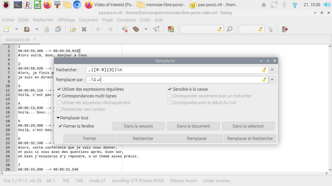
Task: Click the Reload file toolbar icon
Action: pyautogui.click(x=73, y=29)
